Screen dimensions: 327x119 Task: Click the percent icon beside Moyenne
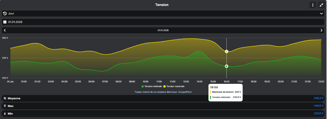(5, 98)
